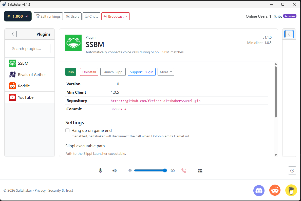
Task: Click the scroll up arrow in details panel
Action: (276, 64)
